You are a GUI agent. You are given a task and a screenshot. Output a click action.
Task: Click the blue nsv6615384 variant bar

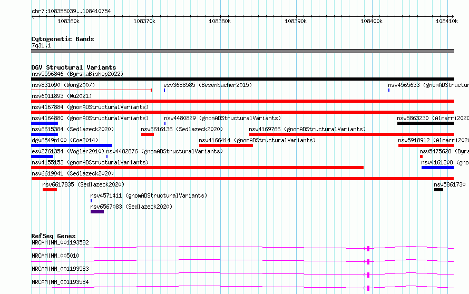click(x=45, y=134)
